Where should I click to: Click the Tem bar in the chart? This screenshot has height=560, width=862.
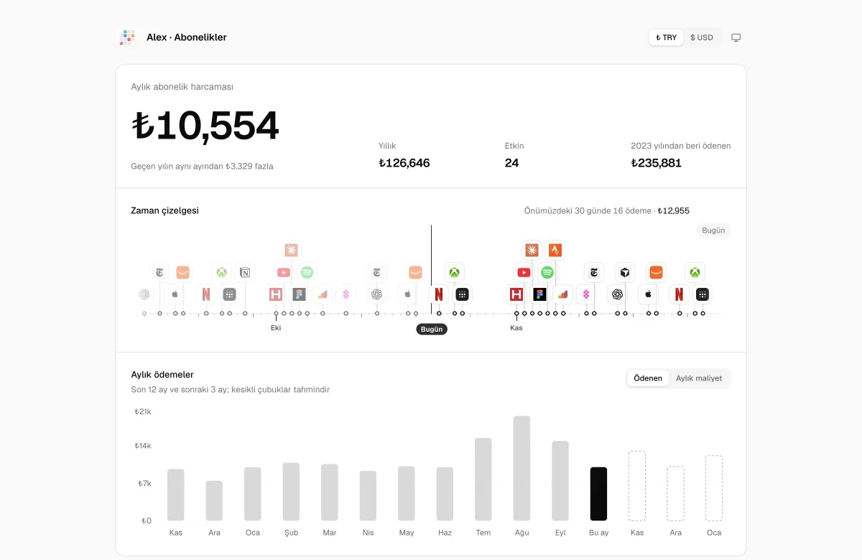483,480
